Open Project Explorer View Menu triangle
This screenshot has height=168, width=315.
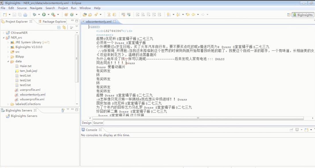coord(77,26)
